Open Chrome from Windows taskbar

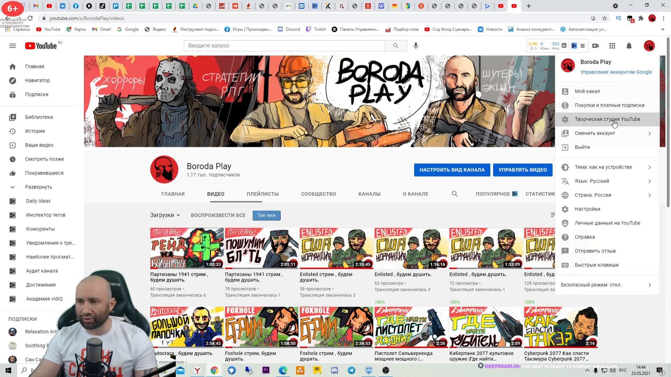(214, 370)
